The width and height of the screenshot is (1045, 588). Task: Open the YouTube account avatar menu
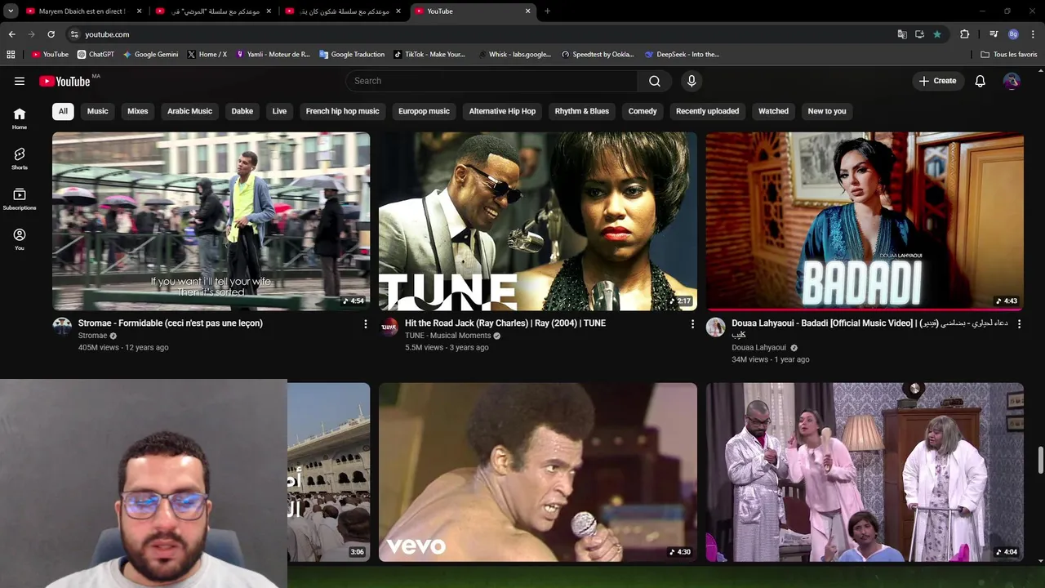(1012, 81)
